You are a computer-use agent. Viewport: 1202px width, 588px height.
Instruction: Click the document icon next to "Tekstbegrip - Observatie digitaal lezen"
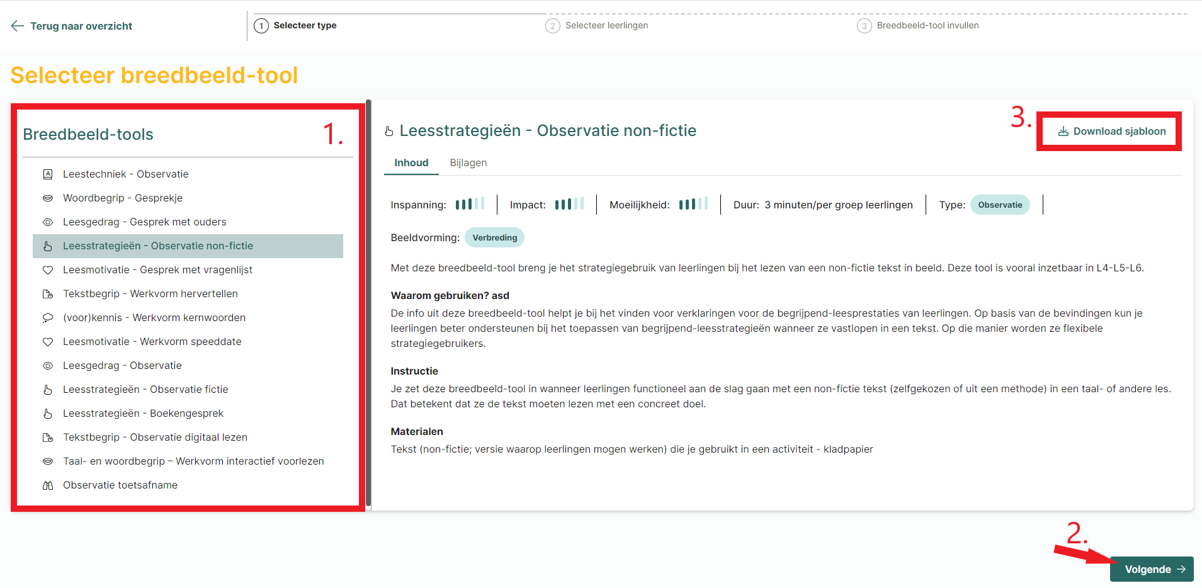48,437
